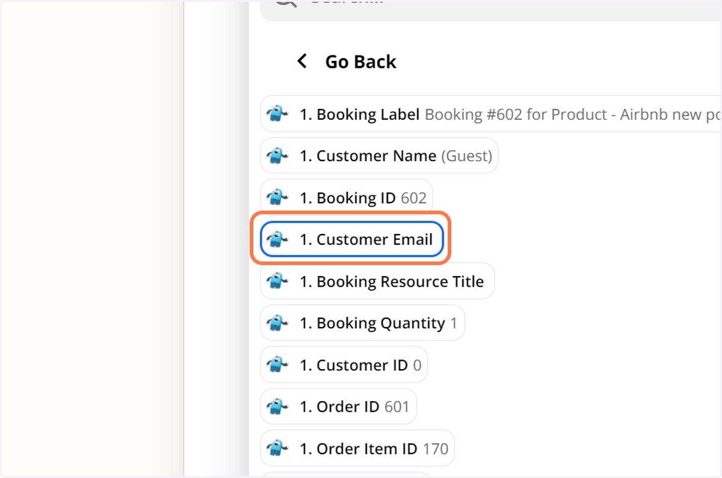
Task: Click the app icon beside Booking ID
Action: [277, 198]
